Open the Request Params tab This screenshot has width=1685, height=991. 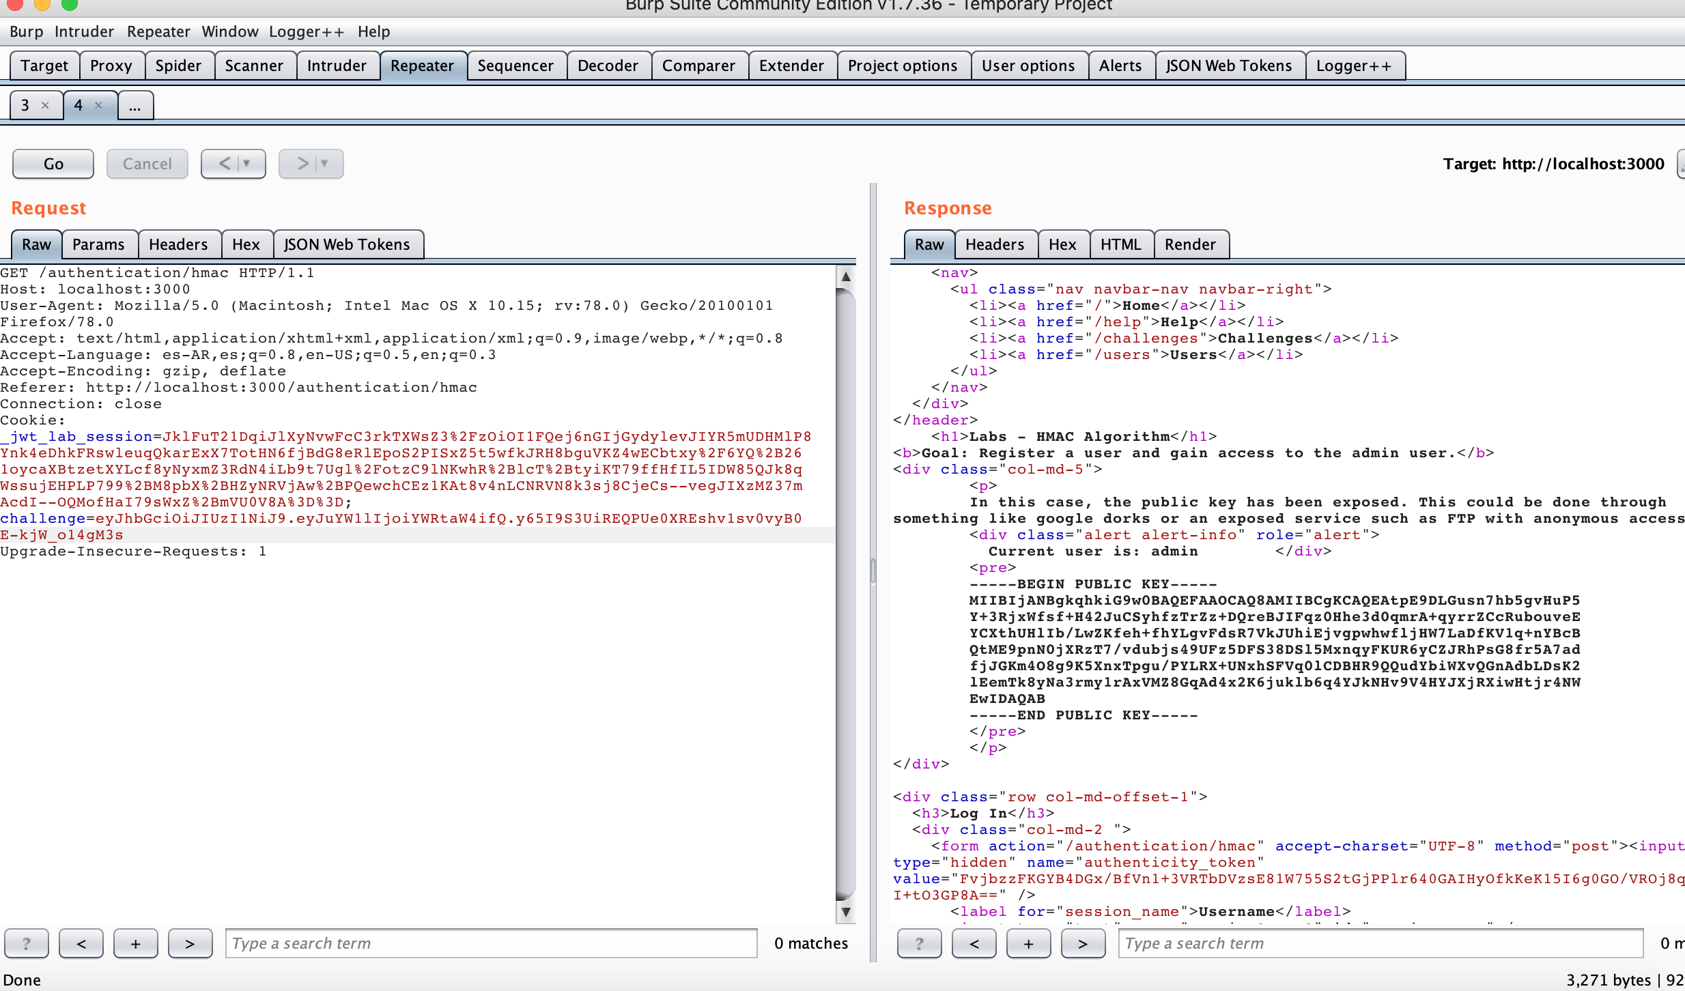tap(98, 244)
